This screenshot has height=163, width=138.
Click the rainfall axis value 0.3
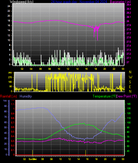pyautogui.click(x=12, y=141)
